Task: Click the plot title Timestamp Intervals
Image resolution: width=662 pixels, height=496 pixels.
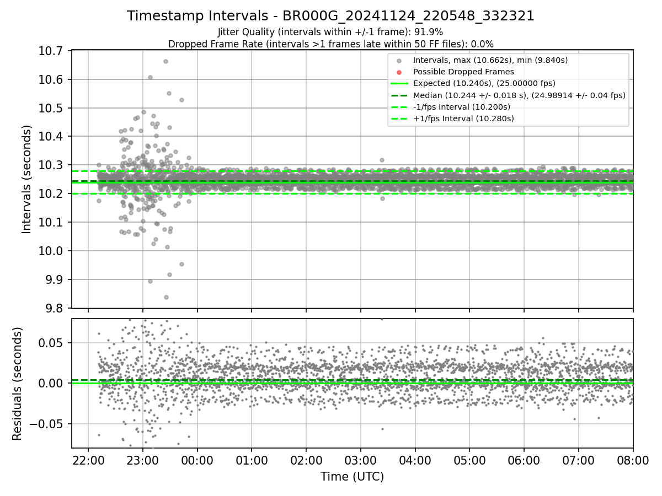Action: pos(330,16)
